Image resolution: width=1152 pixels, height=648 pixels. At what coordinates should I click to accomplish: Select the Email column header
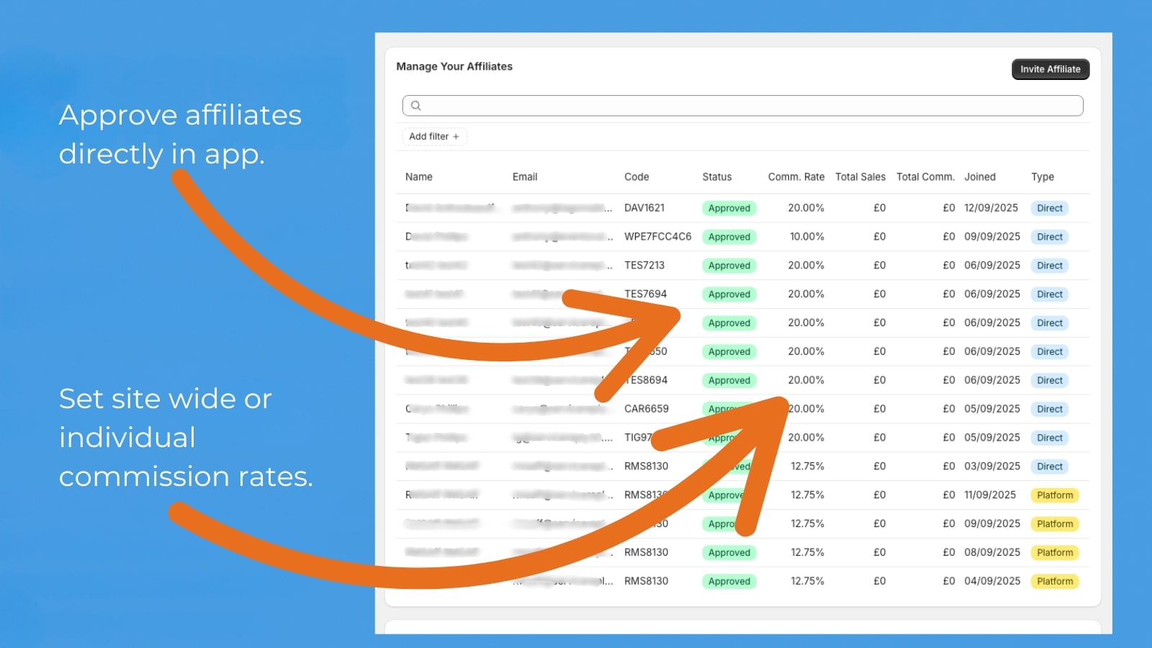[x=525, y=177]
